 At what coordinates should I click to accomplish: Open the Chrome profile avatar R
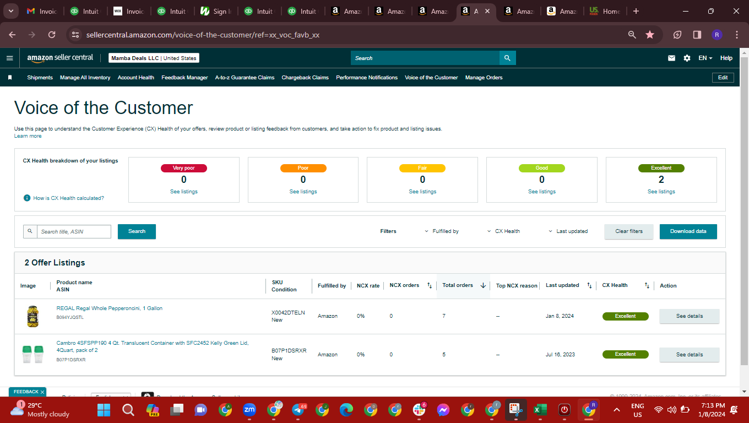click(x=717, y=35)
